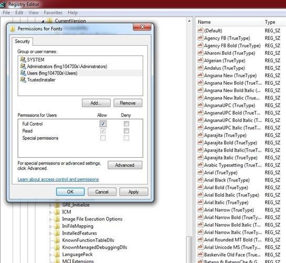Click the Special permissions Allow checkbox

point(103,138)
